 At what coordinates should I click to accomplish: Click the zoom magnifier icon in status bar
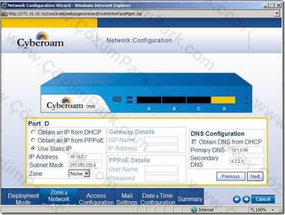pos(252,210)
